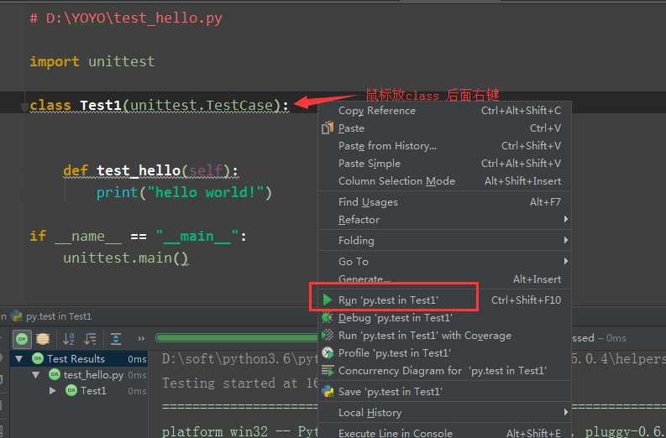The width and height of the screenshot is (666, 438).
Task: Choose Copy Reference from context menu
Action: (445, 111)
